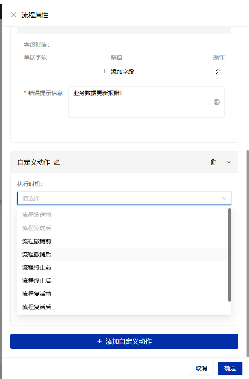The height and width of the screenshot is (379, 249).
Task: Click 添加字段 to add a field
Action: (x=118, y=72)
